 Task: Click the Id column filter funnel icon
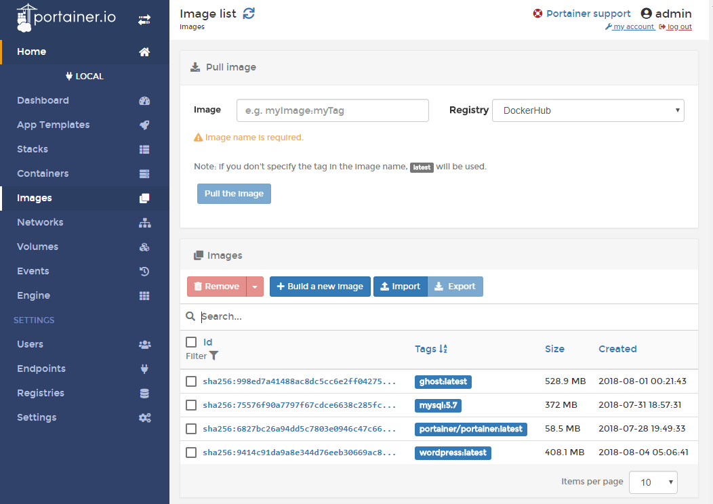point(214,356)
